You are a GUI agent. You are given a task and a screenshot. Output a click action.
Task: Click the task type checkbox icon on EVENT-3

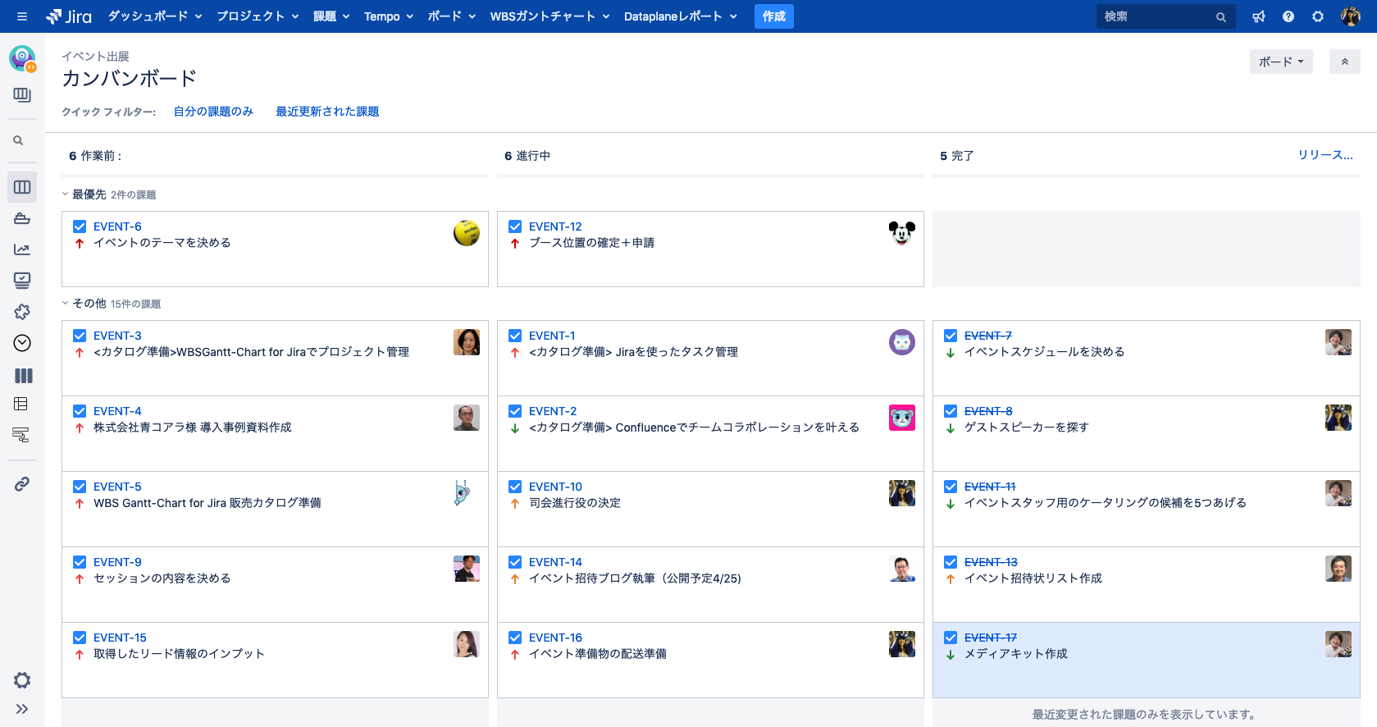click(x=80, y=336)
